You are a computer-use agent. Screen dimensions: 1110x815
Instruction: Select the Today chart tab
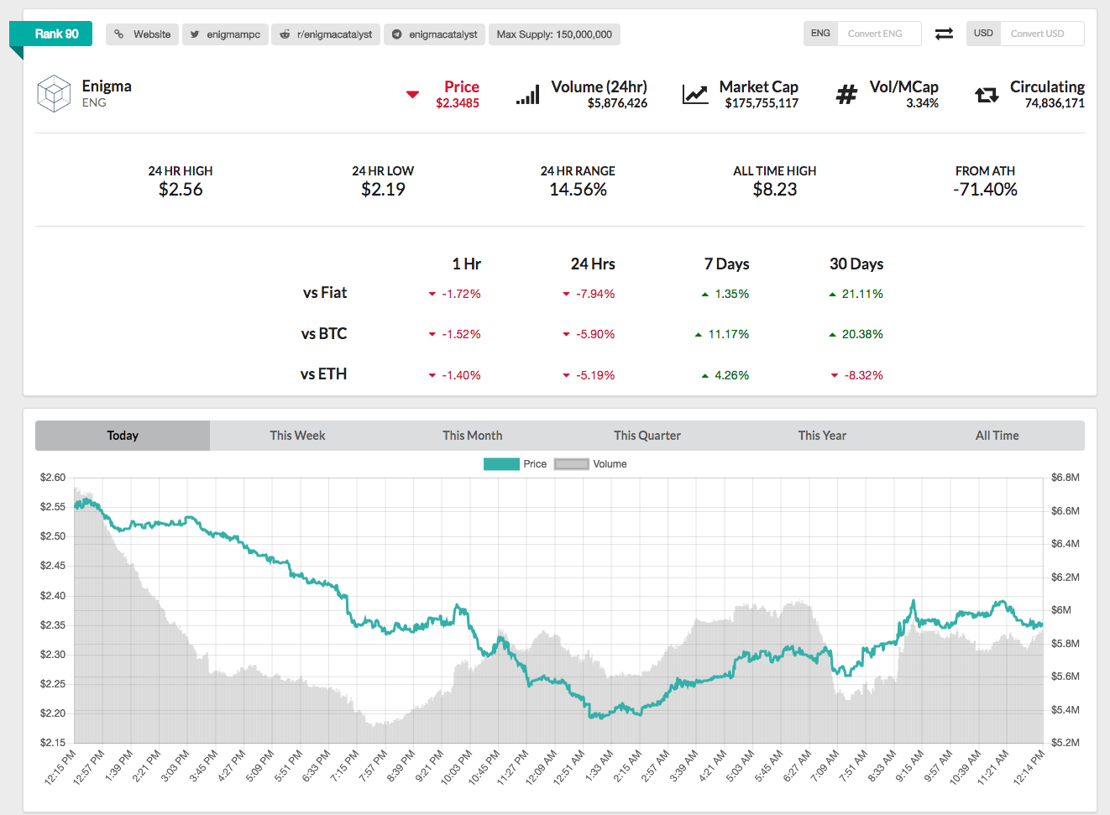(x=123, y=436)
